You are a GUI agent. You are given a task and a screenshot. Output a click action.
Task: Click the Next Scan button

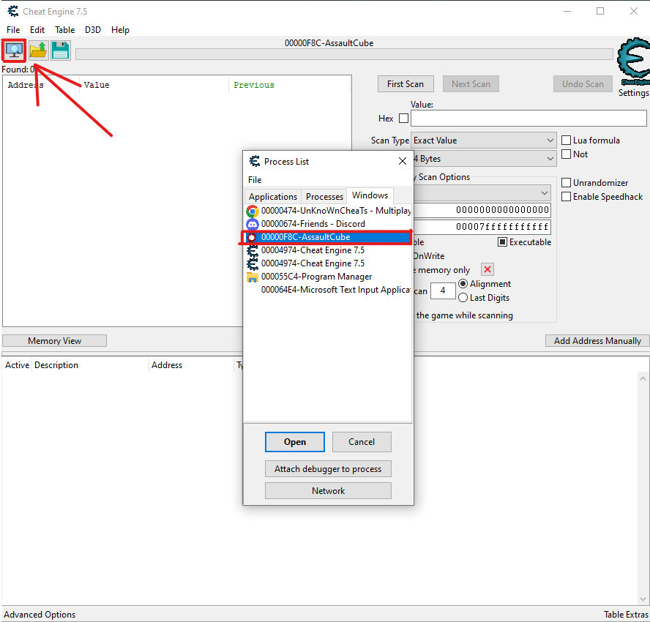point(471,83)
